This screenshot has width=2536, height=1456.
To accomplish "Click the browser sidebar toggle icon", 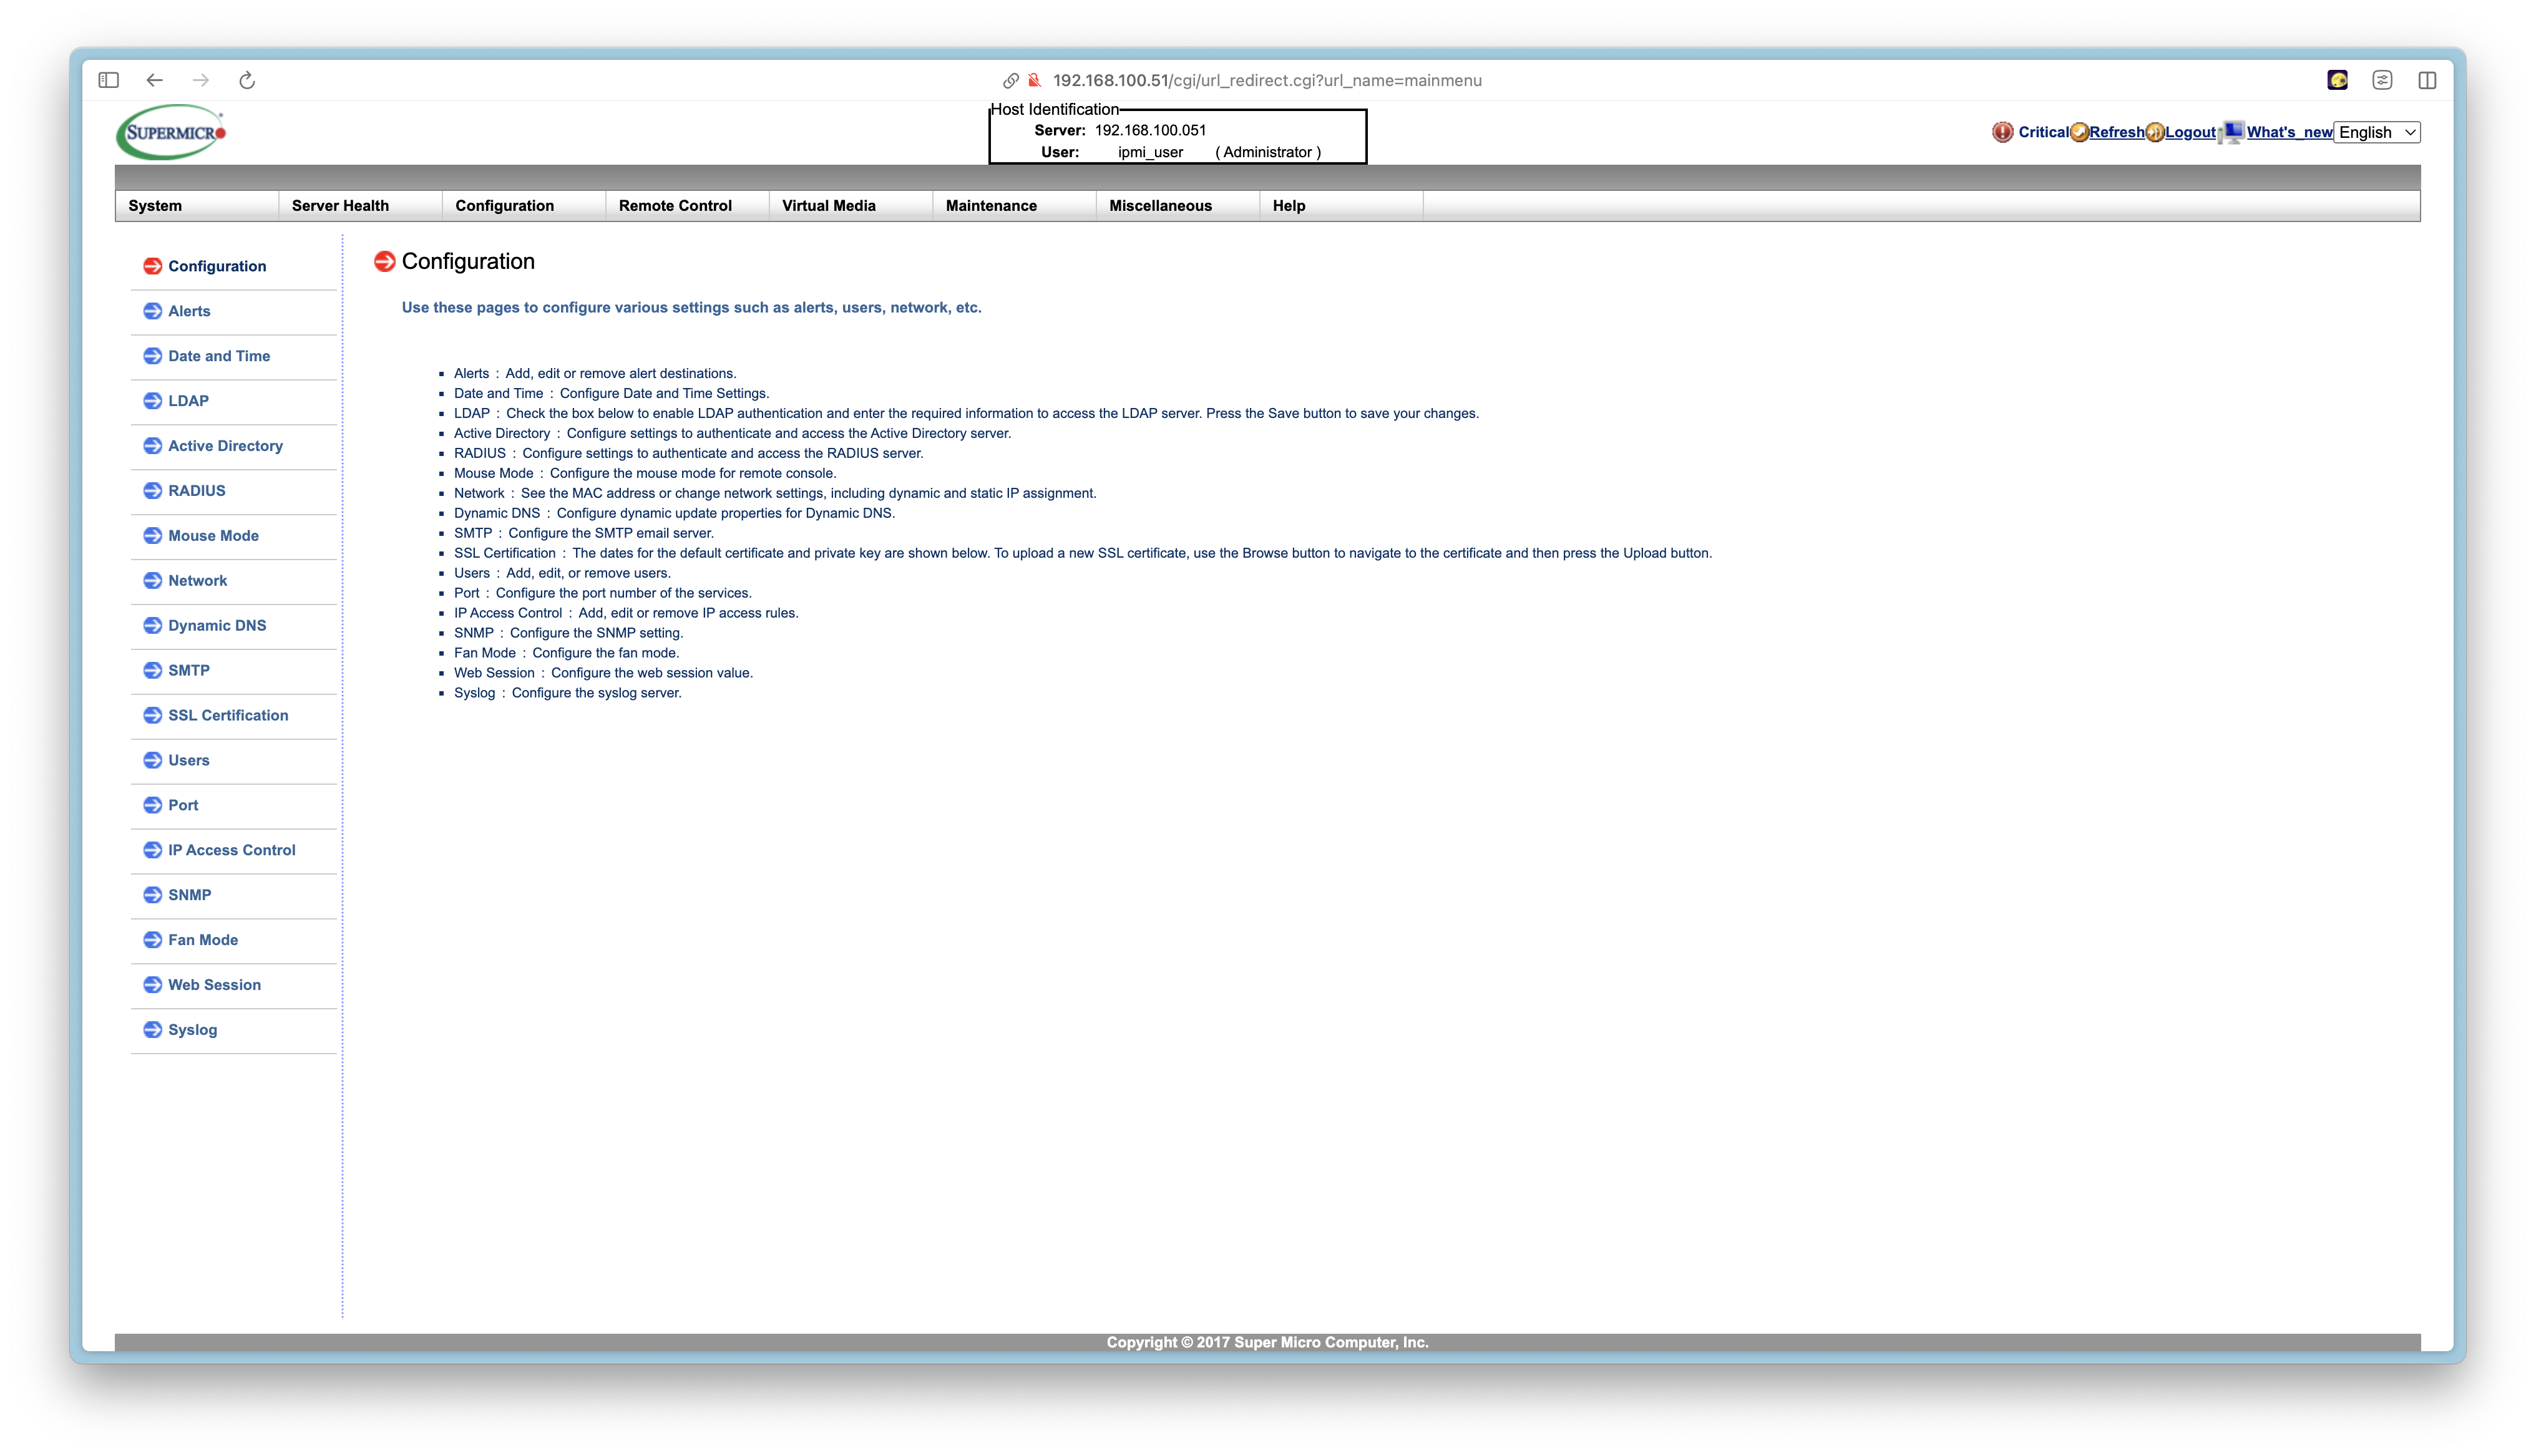I will 109,80.
